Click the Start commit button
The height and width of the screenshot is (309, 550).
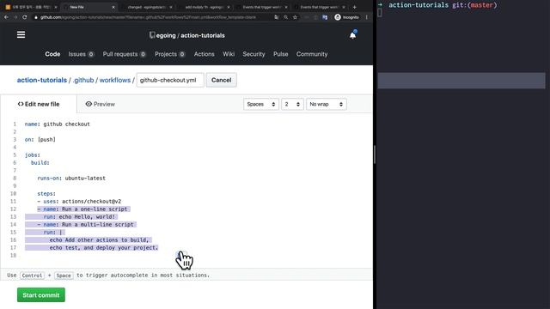(41, 295)
